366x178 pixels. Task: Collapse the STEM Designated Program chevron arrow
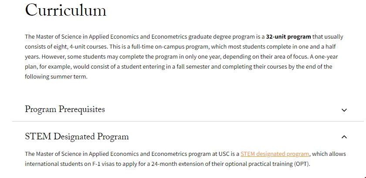click(x=344, y=137)
